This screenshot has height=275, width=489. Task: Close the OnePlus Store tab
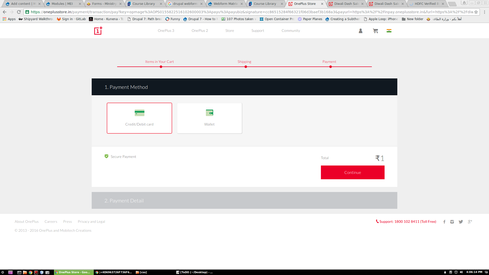click(x=322, y=4)
